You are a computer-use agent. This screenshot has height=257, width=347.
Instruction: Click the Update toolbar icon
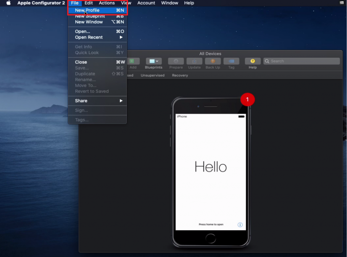point(194,61)
